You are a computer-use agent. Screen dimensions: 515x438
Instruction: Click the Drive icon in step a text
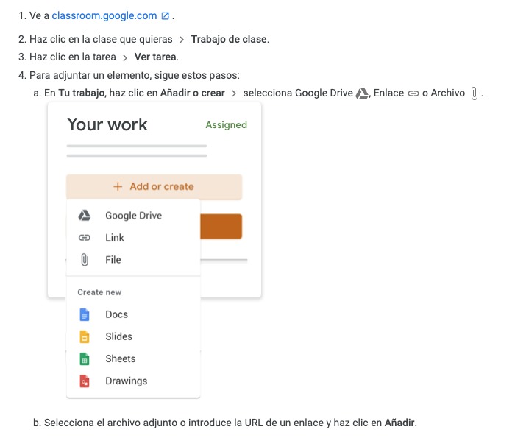362,93
